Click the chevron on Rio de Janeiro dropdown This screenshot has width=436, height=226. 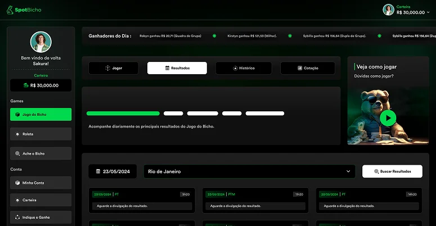coord(348,171)
